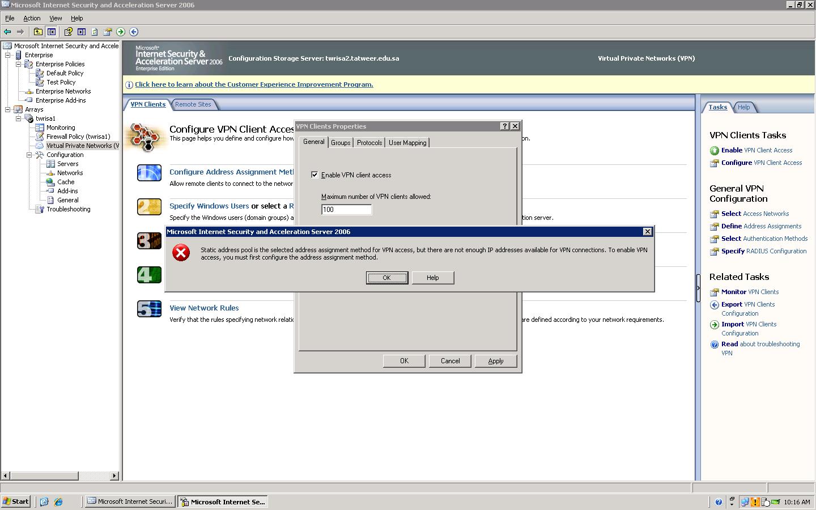The image size is (816, 510).
Task: Click the Read about troubleshooting help icon
Action: pos(715,345)
